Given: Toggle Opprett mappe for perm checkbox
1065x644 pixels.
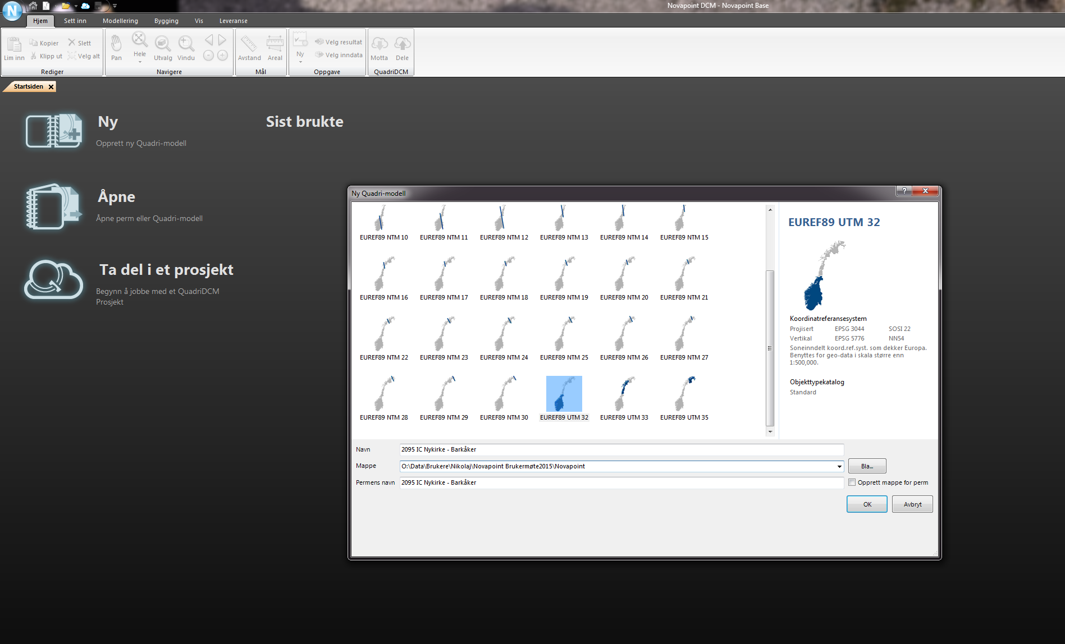Looking at the screenshot, I should 852,482.
